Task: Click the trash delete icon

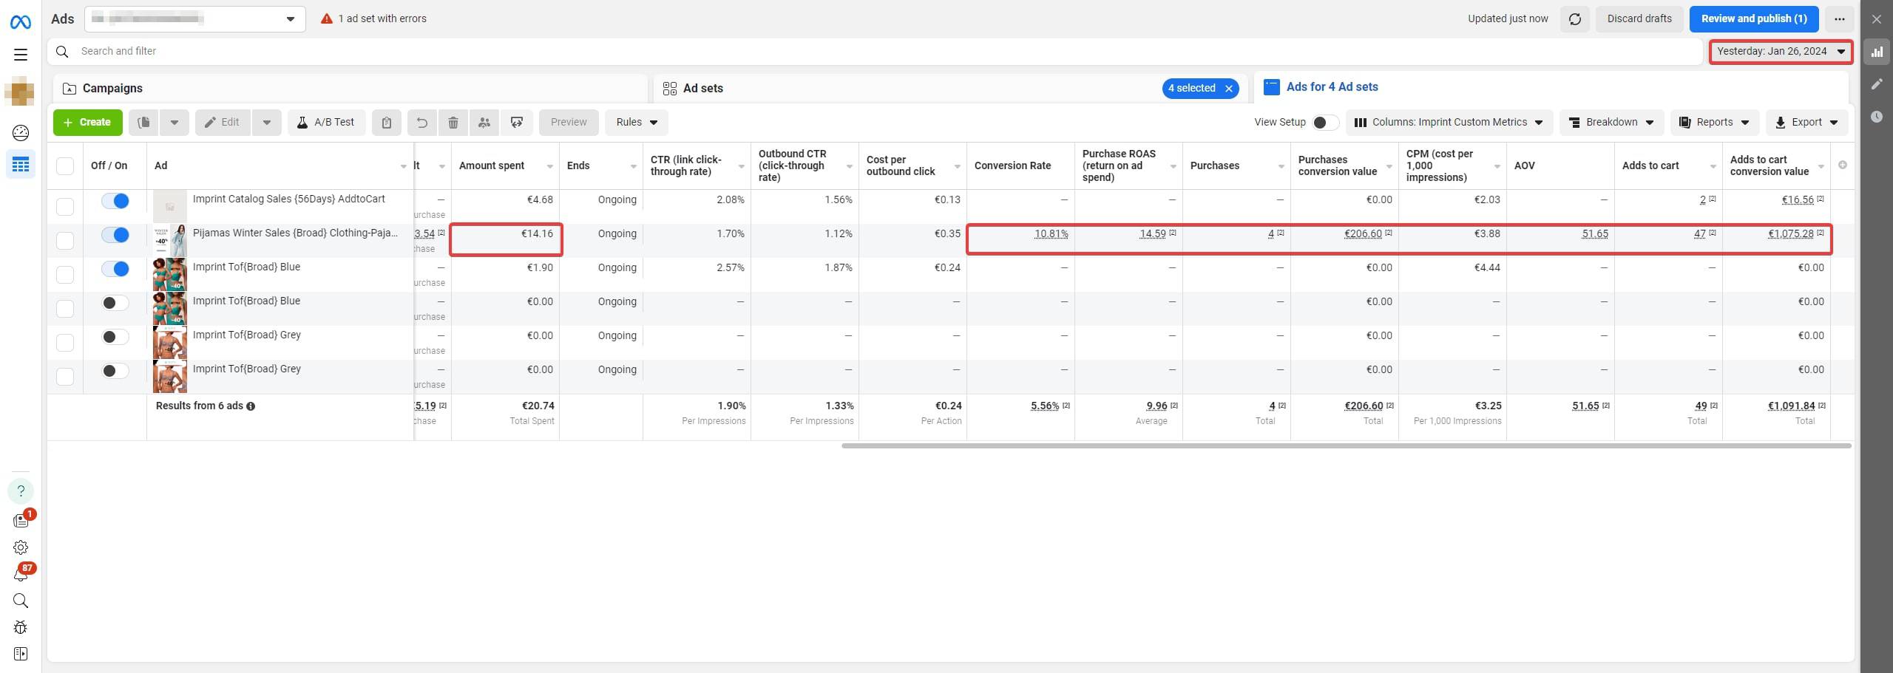Action: tap(453, 123)
